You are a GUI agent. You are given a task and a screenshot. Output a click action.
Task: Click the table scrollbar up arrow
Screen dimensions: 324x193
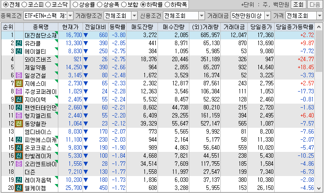pyautogui.click(x=319, y=27)
